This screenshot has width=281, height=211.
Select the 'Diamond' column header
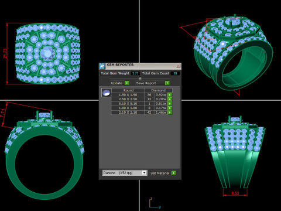coord(158,90)
